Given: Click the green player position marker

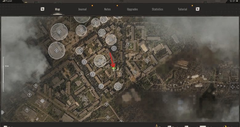Looking at the screenshot, I should (114, 69).
